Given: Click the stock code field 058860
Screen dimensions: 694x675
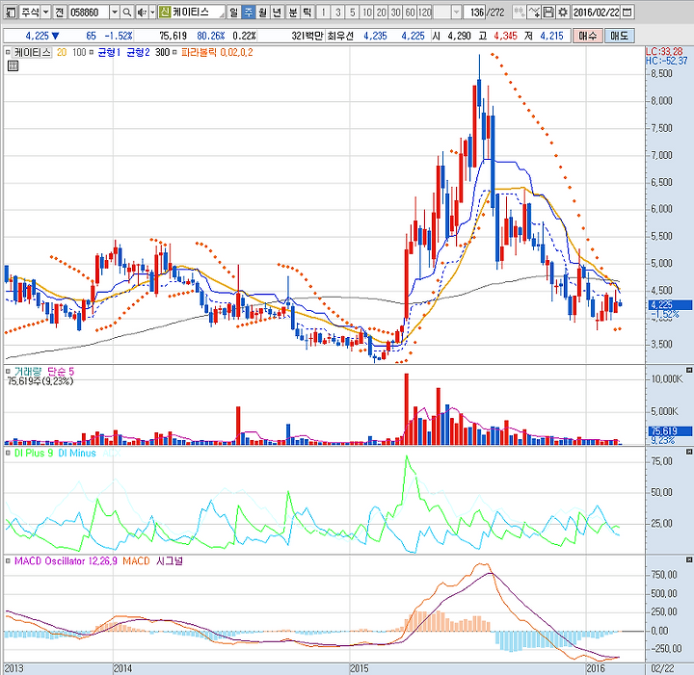Looking at the screenshot, I should point(89,12).
